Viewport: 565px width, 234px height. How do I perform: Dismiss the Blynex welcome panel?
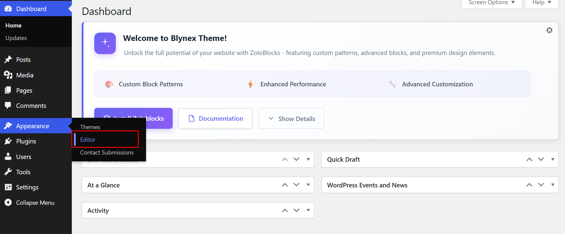coord(549,30)
